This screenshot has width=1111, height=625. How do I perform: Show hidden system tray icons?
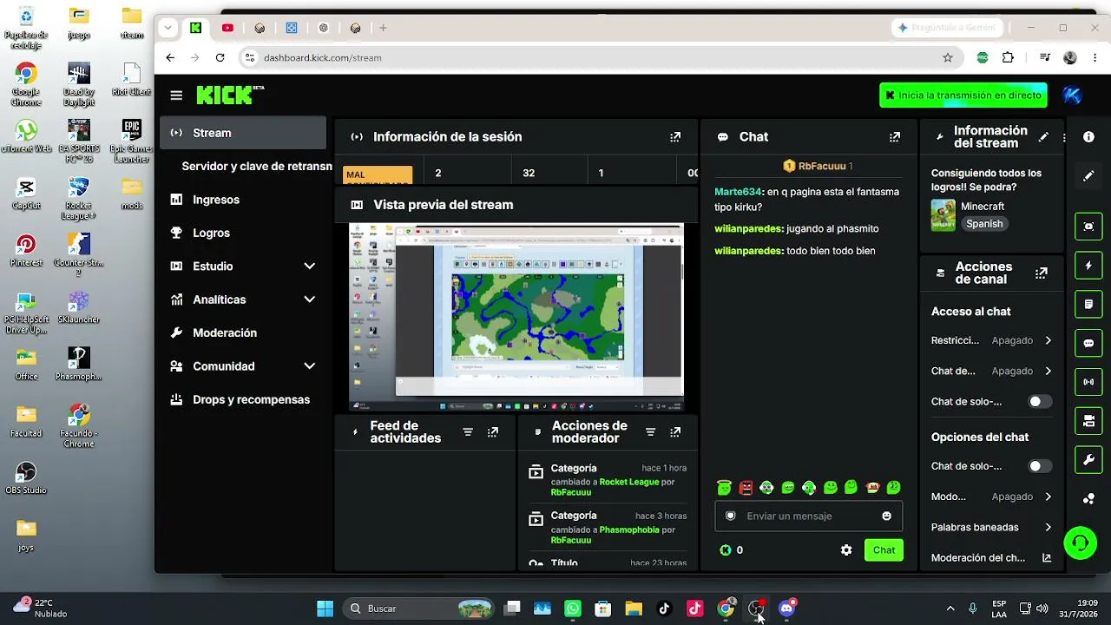point(950,609)
